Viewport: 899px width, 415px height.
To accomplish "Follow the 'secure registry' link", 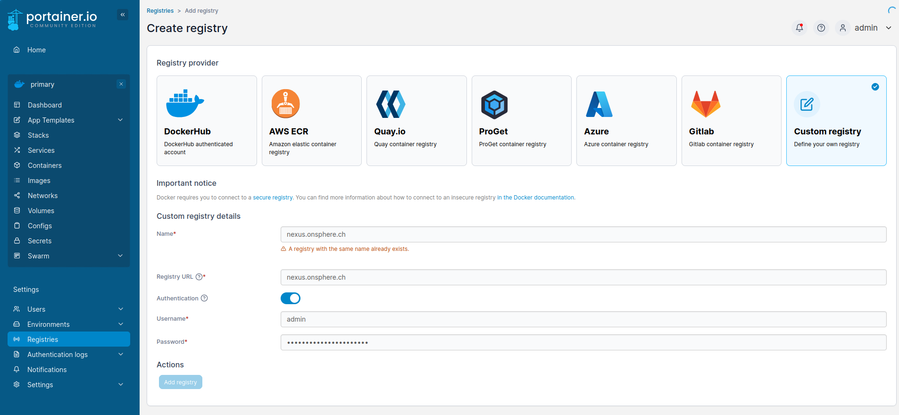I will coord(273,198).
